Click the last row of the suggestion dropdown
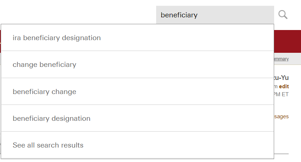 [137, 145]
